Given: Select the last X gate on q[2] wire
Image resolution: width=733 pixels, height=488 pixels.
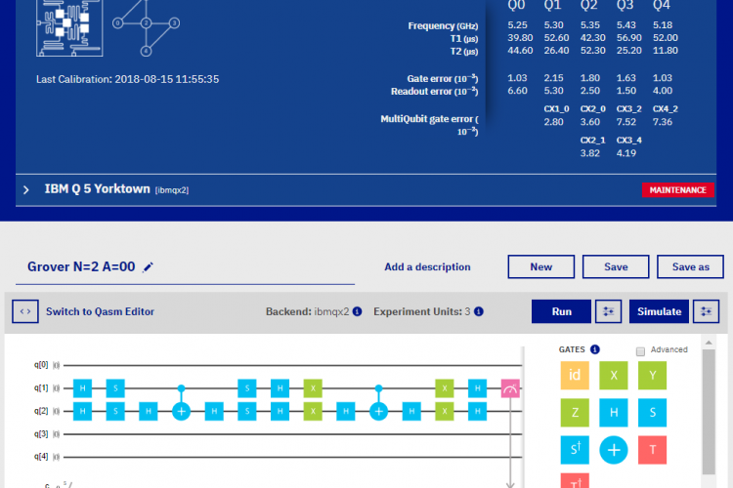Looking at the screenshot, I should (445, 412).
